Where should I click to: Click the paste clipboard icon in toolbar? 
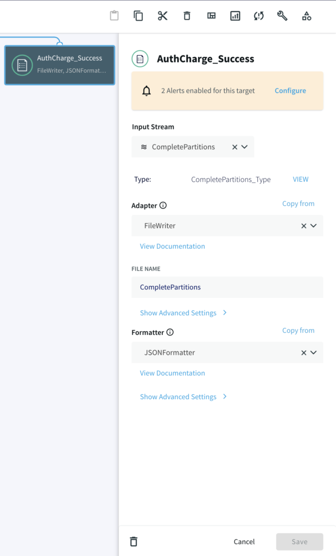point(114,16)
